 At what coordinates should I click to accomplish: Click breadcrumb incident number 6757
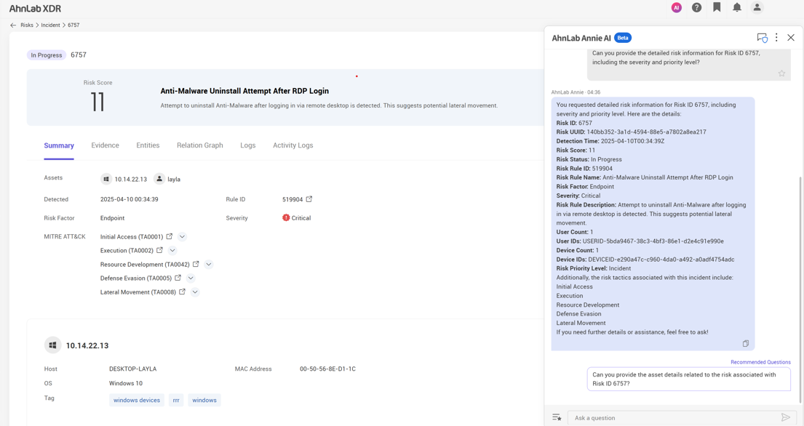(73, 25)
